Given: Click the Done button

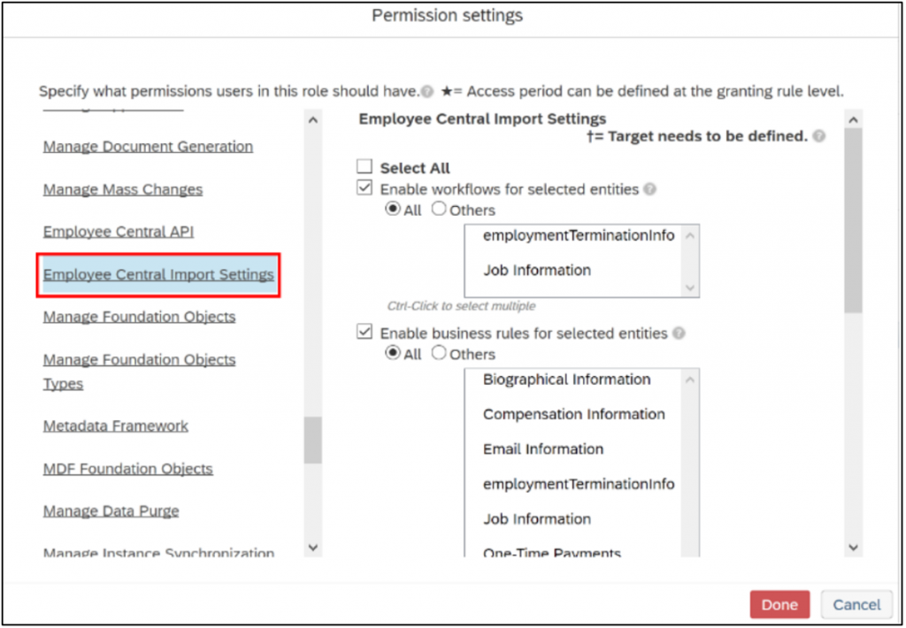Looking at the screenshot, I should pyautogui.click(x=779, y=605).
